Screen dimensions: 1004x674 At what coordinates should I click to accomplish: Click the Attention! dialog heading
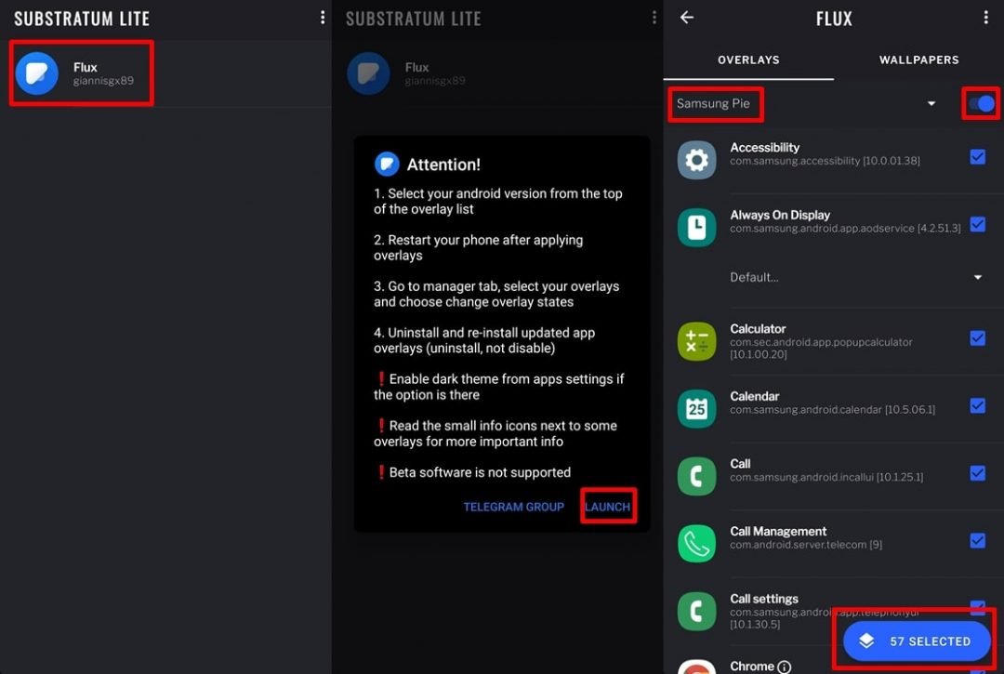[x=443, y=165]
